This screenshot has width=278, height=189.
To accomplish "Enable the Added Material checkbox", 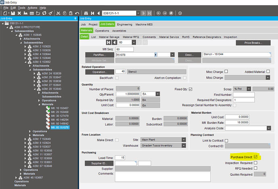I will (x=268, y=71).
